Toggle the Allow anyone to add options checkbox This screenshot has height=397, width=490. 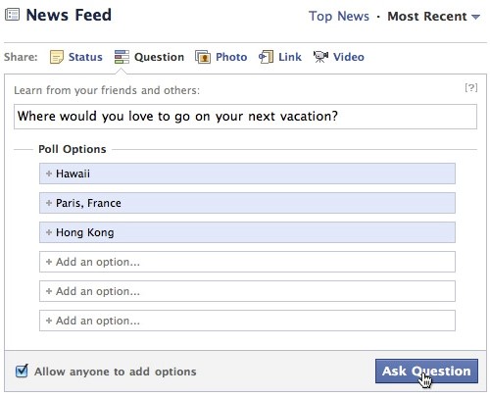tap(22, 371)
